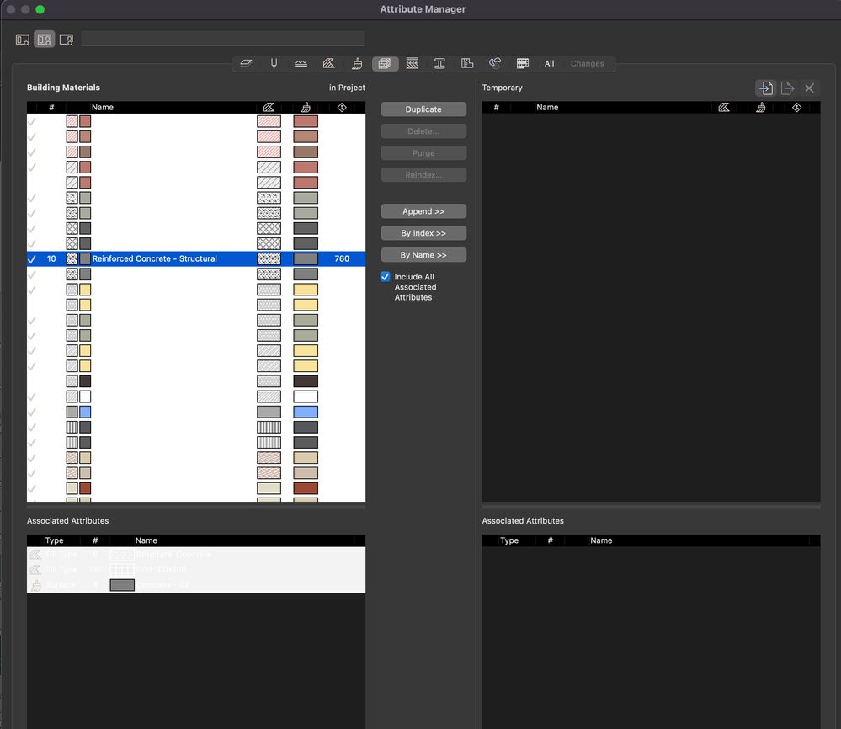This screenshot has width=841, height=729.
Task: Click the Reindex... button
Action: pyautogui.click(x=423, y=175)
